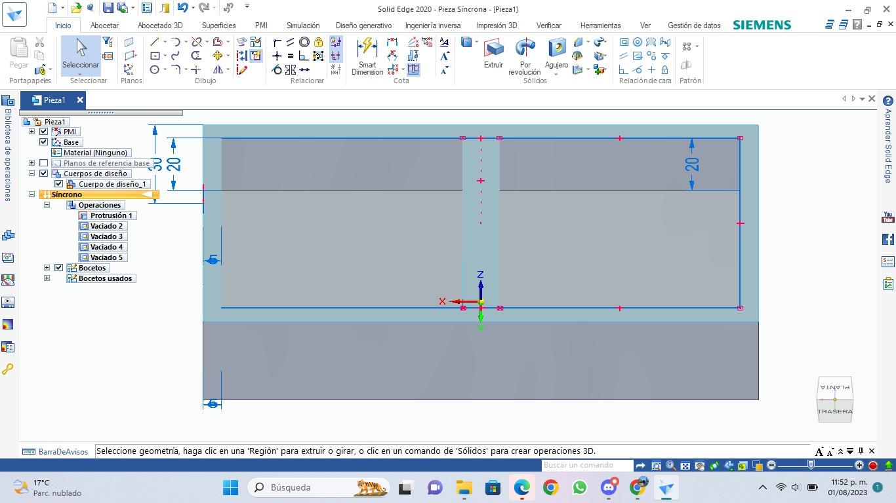Viewport: 896px width, 503px height.
Task: Click the zoom out minus button
Action: point(771,465)
